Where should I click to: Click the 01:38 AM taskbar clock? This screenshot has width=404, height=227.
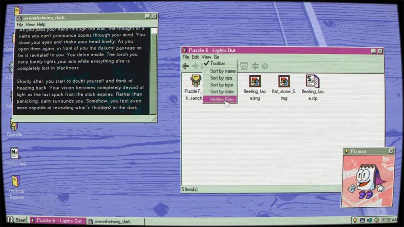tap(389, 220)
